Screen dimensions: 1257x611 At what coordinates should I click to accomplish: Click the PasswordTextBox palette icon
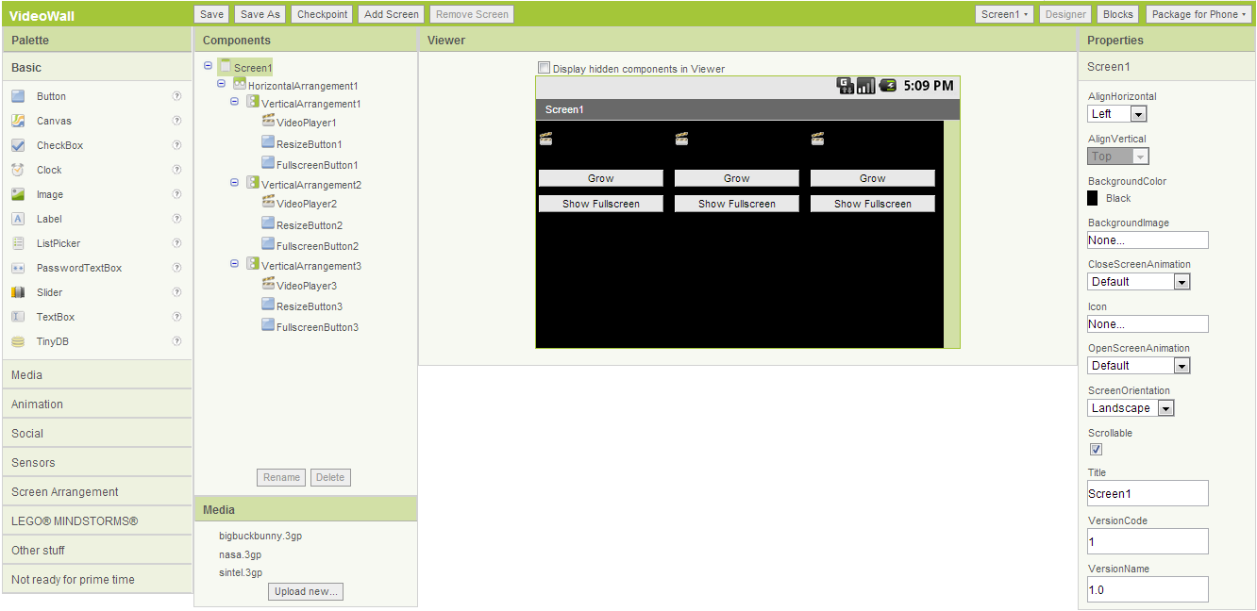click(18, 268)
